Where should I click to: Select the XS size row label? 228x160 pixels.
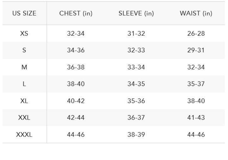[24, 34]
